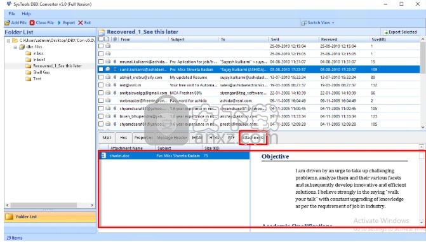
Task: Check the ied@vsnl.in email checkbox
Action: pyautogui.click(x=101, y=85)
